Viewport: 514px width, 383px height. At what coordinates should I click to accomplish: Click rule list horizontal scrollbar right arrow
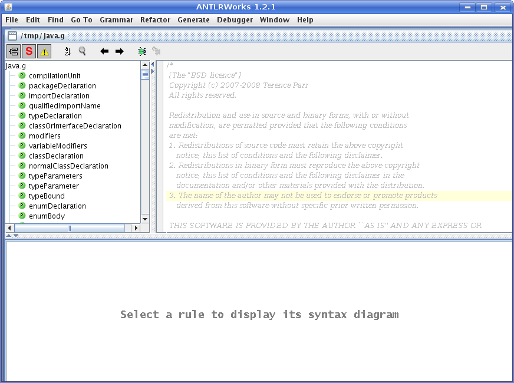136,228
